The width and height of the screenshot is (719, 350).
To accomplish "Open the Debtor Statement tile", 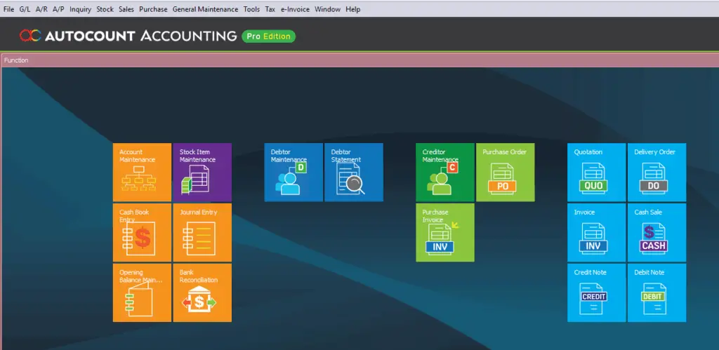I will pos(354,173).
